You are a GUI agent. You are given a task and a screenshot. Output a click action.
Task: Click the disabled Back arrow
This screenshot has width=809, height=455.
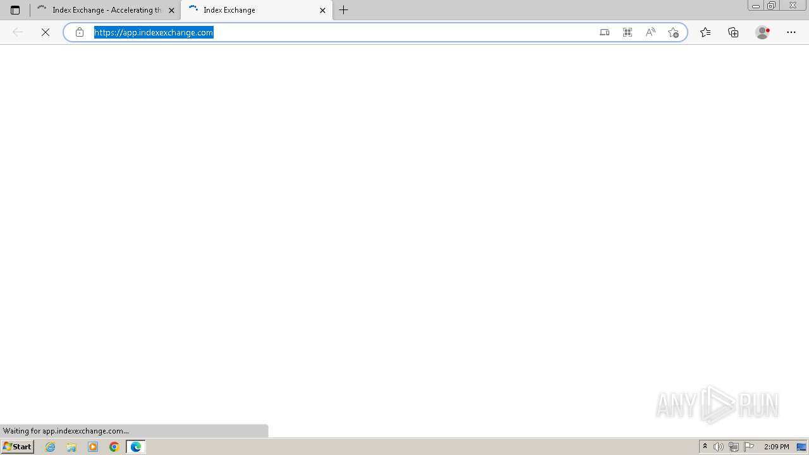[18, 32]
